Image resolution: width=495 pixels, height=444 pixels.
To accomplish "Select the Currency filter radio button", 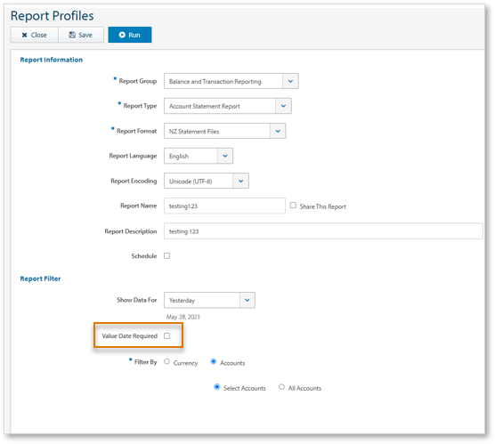I will 167,361.
